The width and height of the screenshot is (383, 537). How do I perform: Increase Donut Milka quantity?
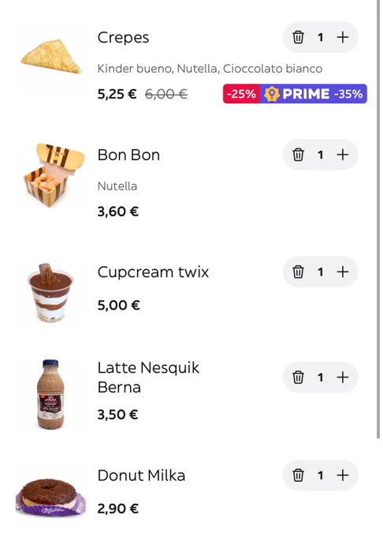343,475
